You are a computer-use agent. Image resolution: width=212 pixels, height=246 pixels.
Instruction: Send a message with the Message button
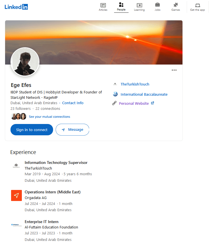coord(72,130)
